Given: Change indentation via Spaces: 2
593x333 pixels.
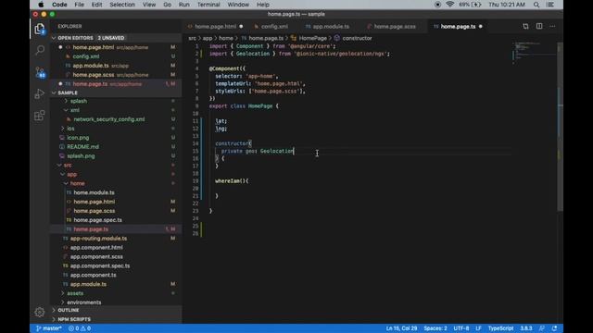Looking at the screenshot, I should pos(435,328).
